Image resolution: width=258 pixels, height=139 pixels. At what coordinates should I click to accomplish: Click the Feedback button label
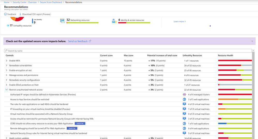(x=12, y=14)
